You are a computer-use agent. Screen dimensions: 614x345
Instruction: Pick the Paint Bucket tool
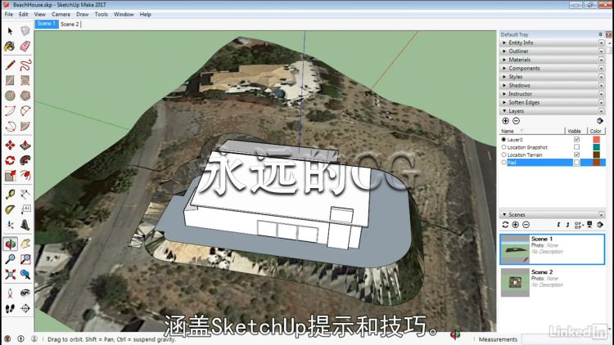point(10,47)
